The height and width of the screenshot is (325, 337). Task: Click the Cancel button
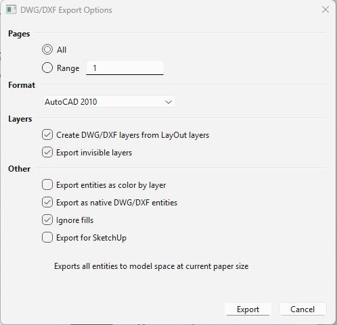(x=302, y=309)
